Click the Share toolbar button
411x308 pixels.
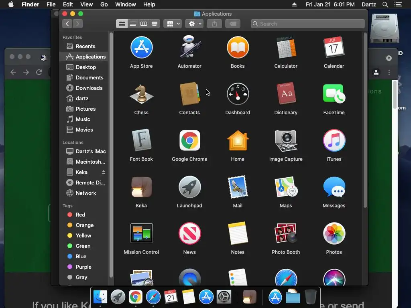(214, 24)
